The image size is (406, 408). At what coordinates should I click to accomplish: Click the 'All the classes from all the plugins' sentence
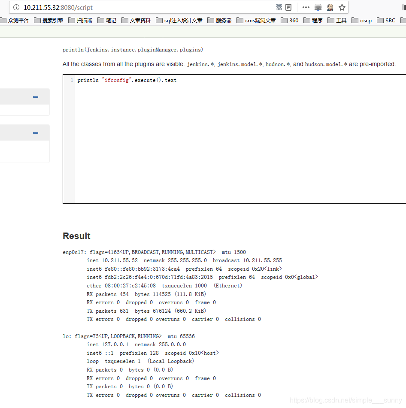229,64
